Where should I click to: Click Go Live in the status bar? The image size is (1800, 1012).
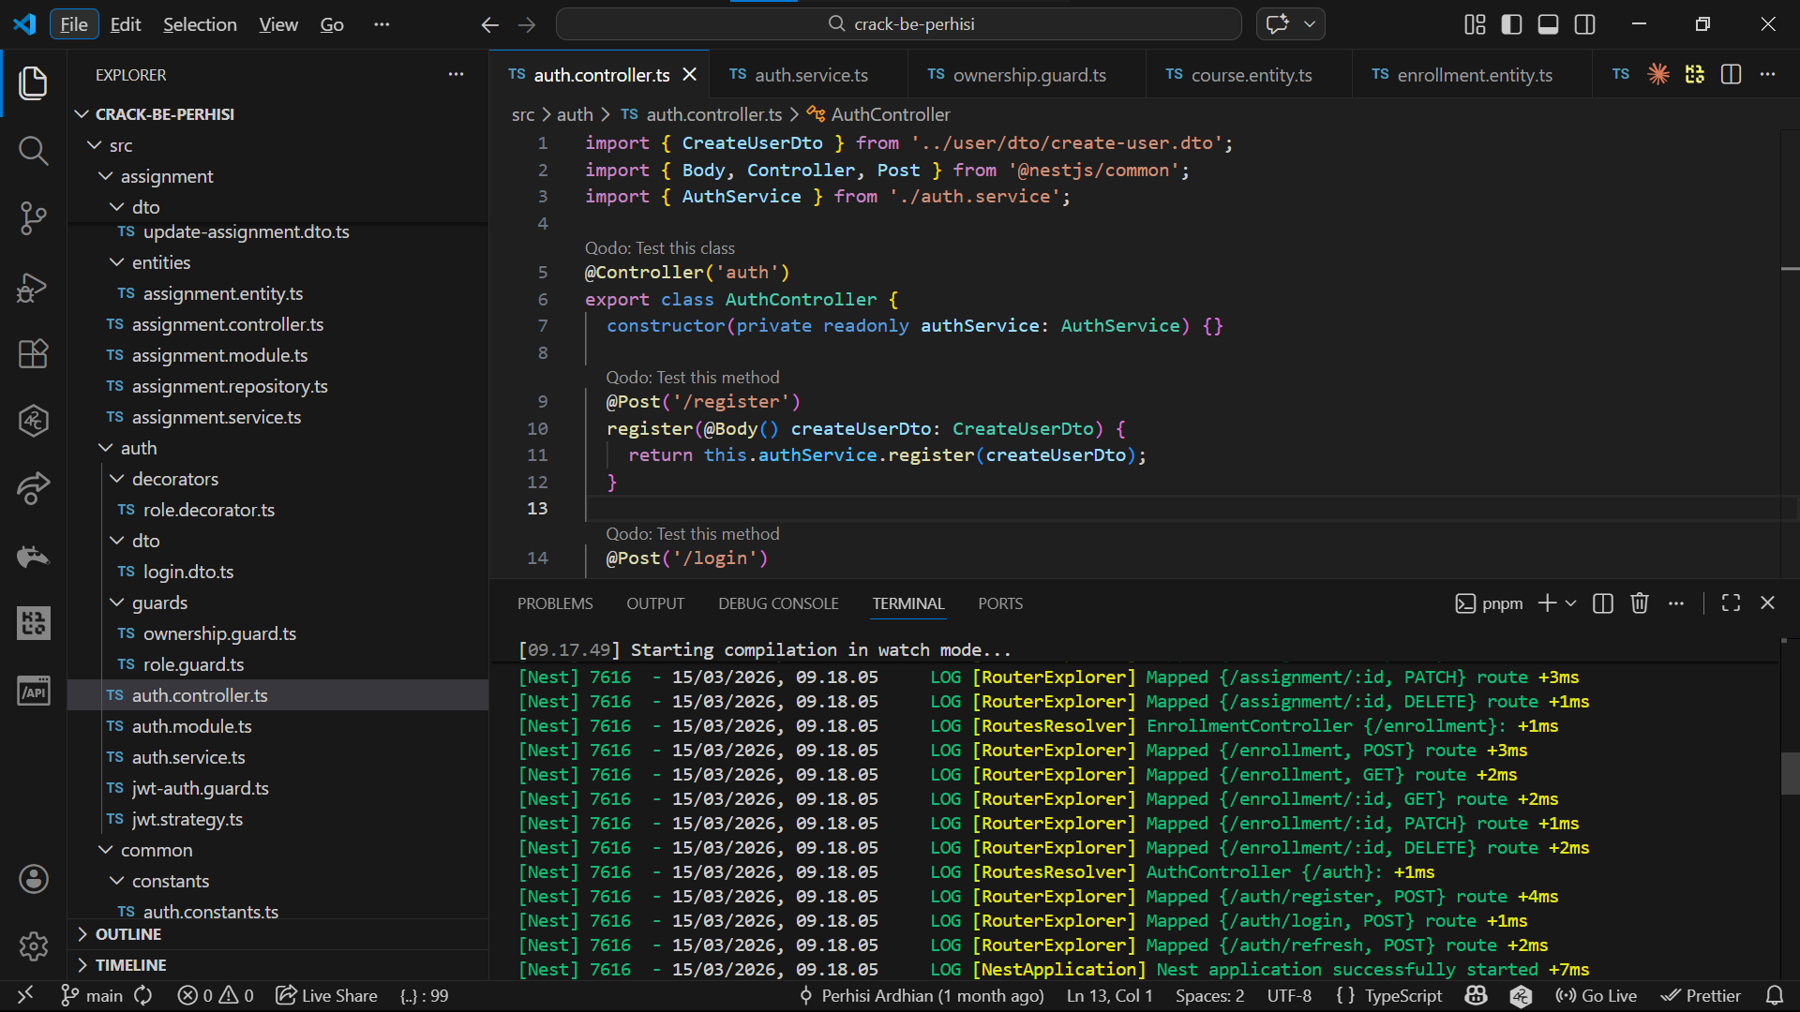[1597, 995]
